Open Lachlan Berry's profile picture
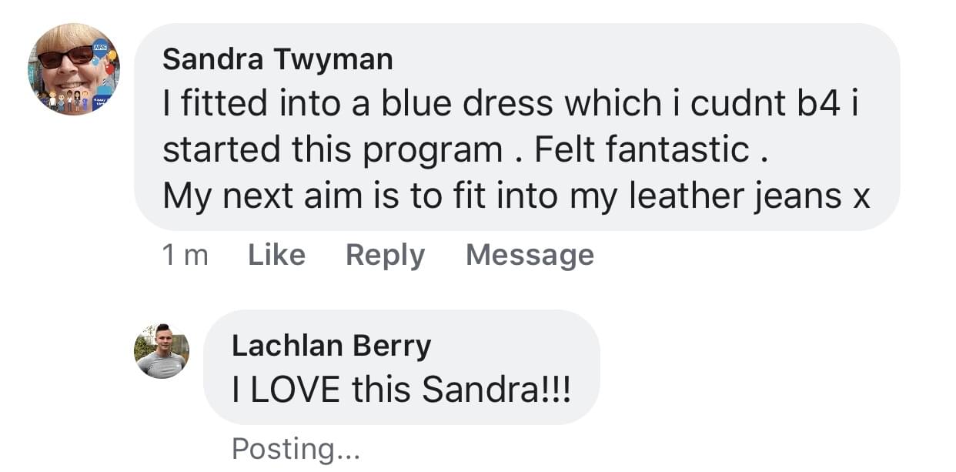This screenshot has height=472, width=956. 162,351
